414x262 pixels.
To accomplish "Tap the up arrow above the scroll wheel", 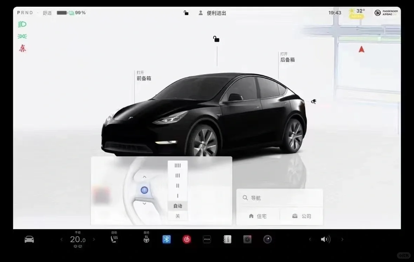I will [x=144, y=177].
